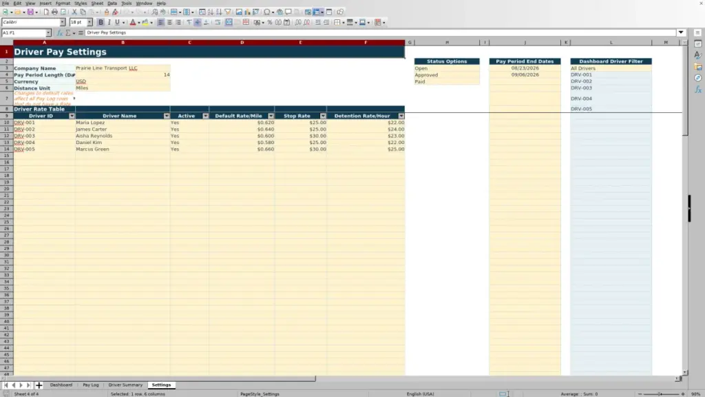Image resolution: width=705 pixels, height=397 pixels.
Task: Click the Background Color highlight button
Action: pyautogui.click(x=145, y=22)
